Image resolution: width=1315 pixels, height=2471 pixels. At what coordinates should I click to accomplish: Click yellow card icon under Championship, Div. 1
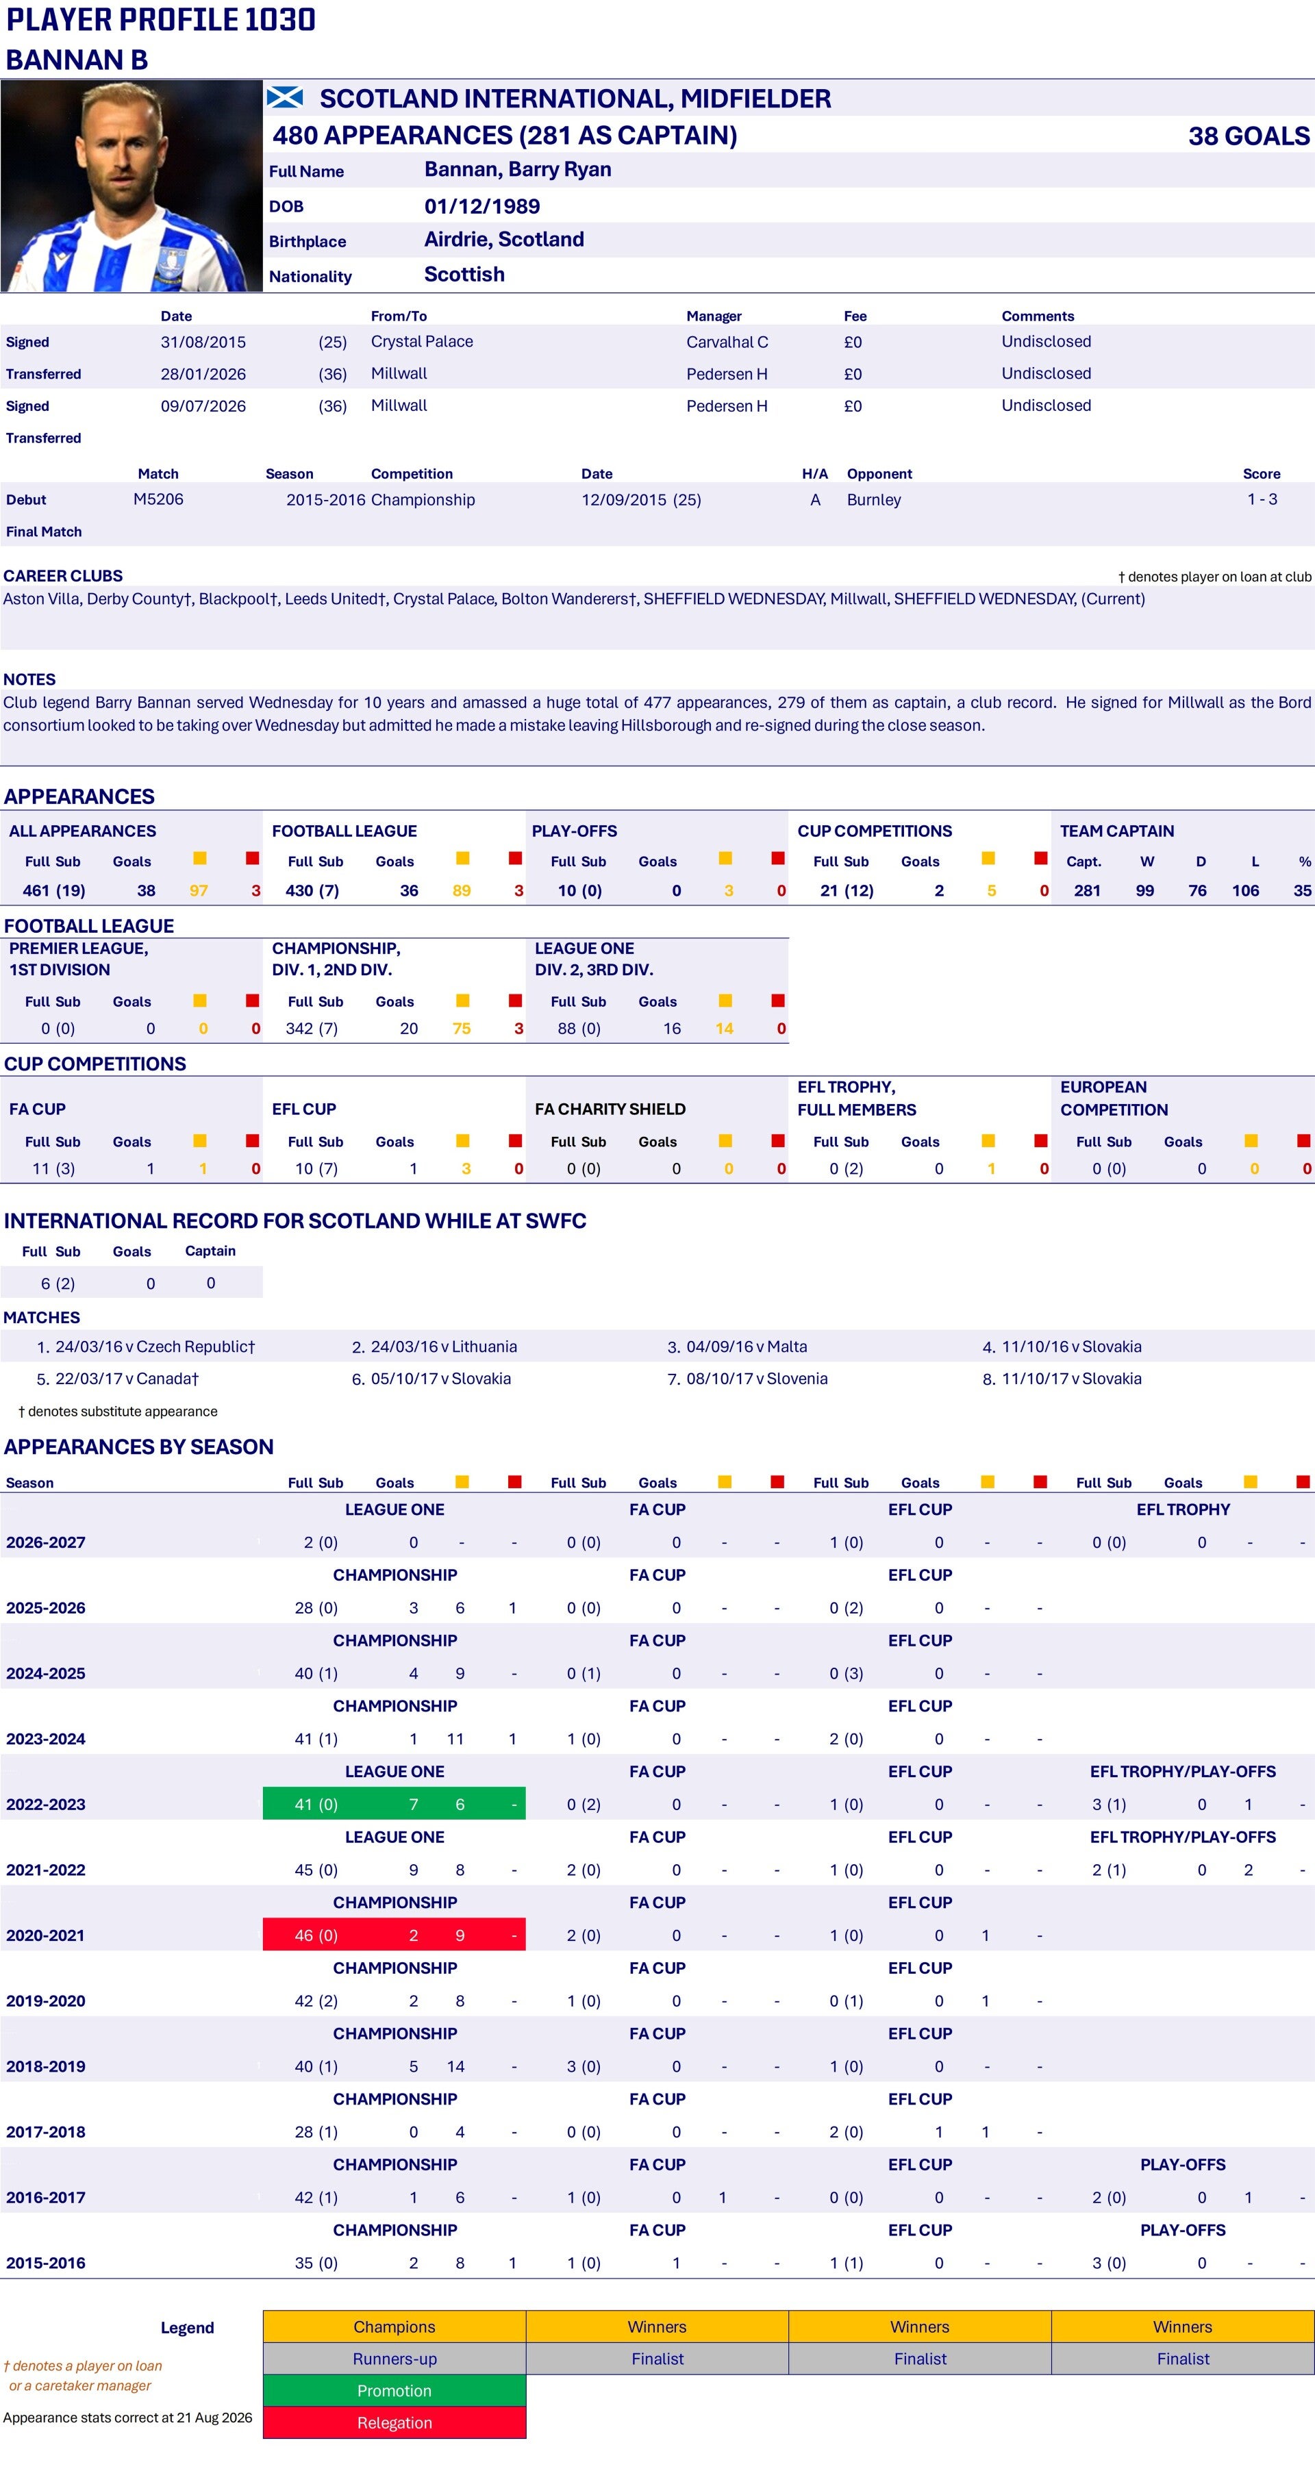pos(462,1001)
